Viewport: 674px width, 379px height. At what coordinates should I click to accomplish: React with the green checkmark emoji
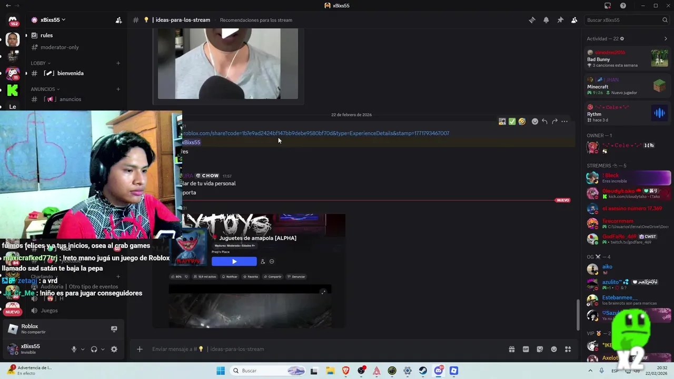click(x=512, y=122)
